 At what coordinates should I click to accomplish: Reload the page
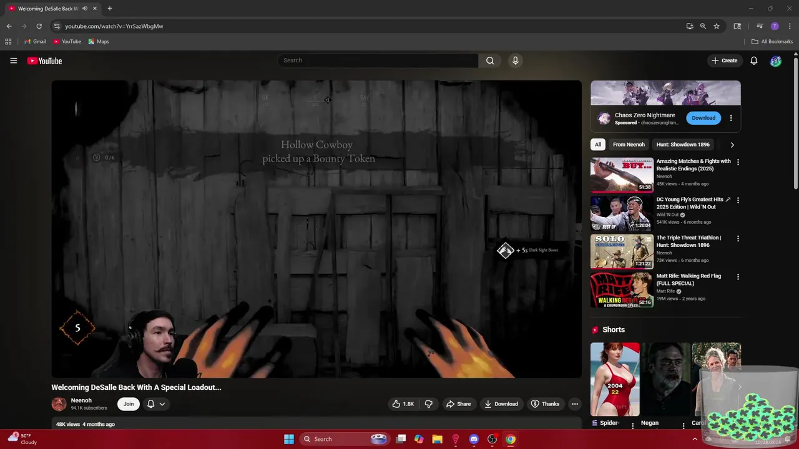click(x=39, y=26)
